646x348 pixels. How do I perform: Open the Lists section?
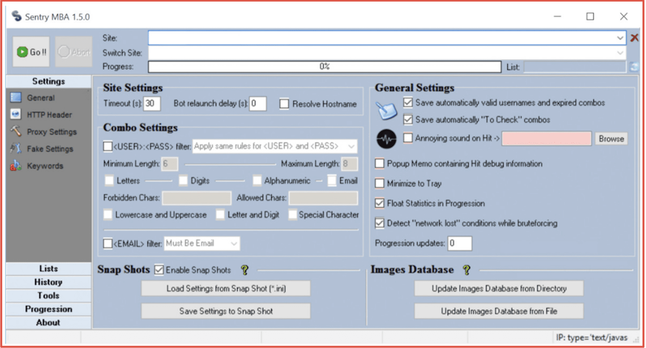tap(49, 269)
